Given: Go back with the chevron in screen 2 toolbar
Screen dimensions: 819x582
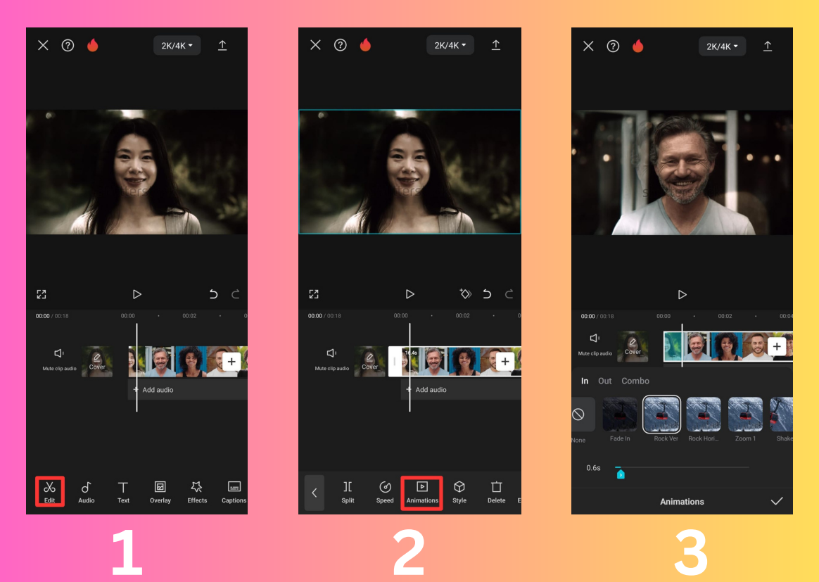Looking at the screenshot, I should [315, 493].
